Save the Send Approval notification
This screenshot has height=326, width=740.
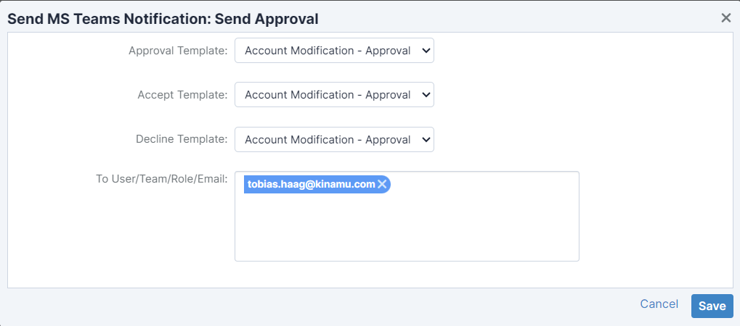coord(712,306)
